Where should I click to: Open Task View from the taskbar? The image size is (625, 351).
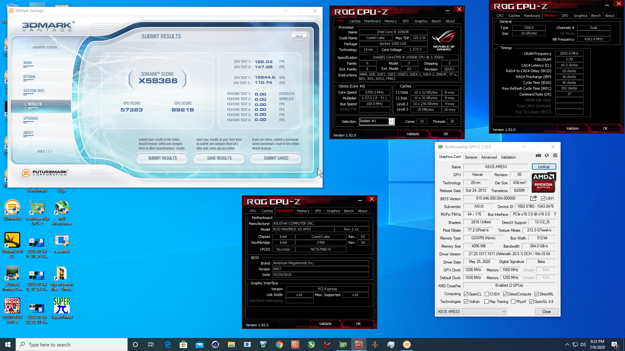coord(151,344)
